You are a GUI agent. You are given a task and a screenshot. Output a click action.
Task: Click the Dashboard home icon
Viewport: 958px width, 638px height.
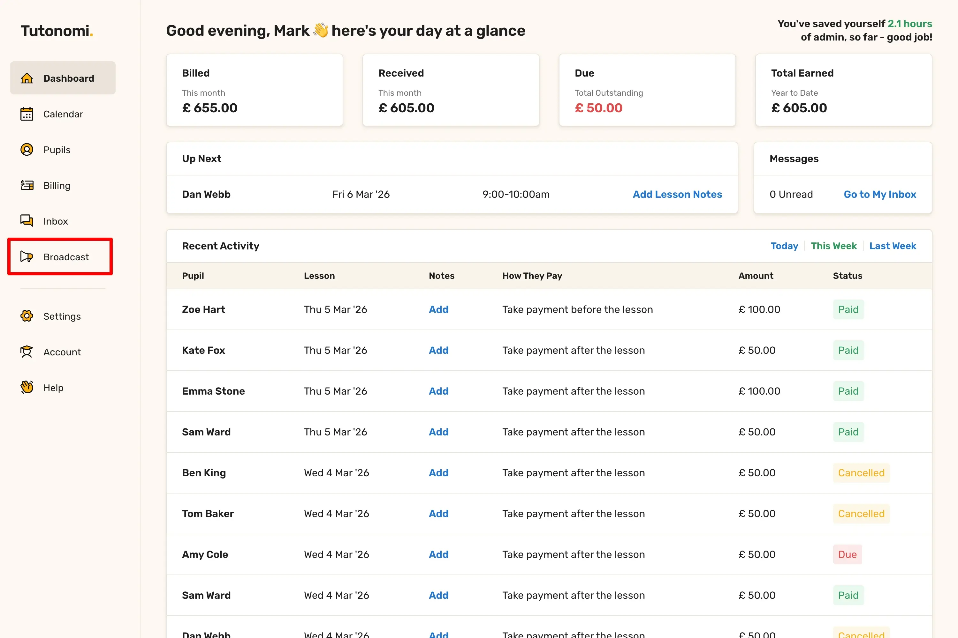pos(27,78)
